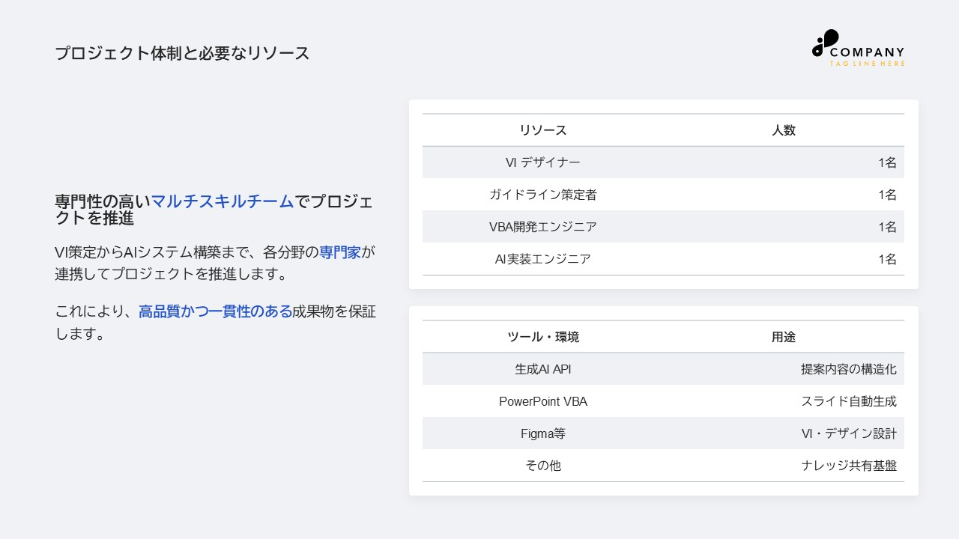The image size is (959, 539).
Task: Click the TAG LINE HERE text under logo
Action: pyautogui.click(x=865, y=64)
